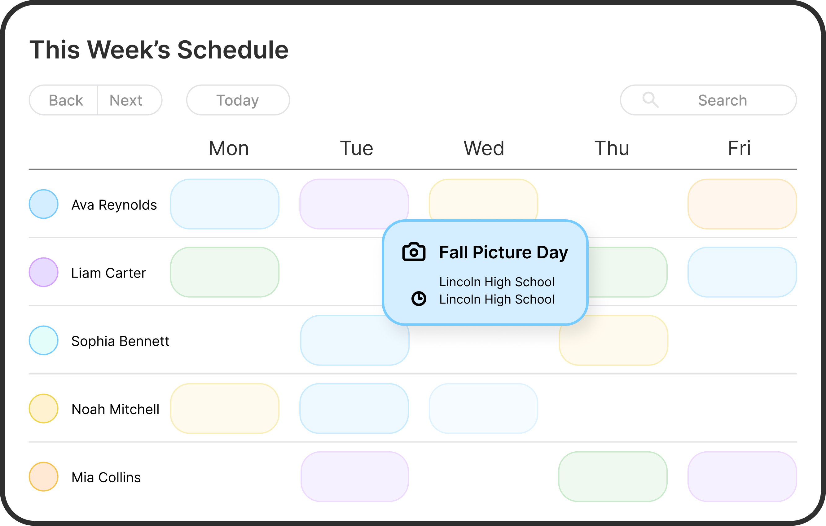826x526 pixels.
Task: Select Noah Mitchell's yellow avatar circle
Action: 44,408
